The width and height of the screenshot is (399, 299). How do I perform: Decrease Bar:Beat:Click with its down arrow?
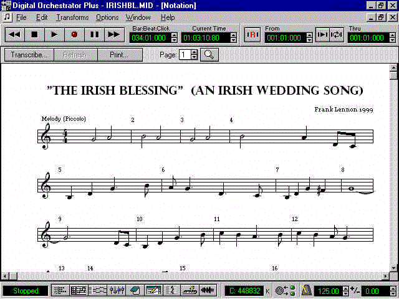click(x=175, y=40)
